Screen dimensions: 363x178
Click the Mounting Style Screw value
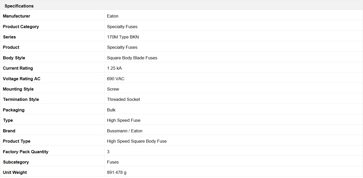point(113,89)
